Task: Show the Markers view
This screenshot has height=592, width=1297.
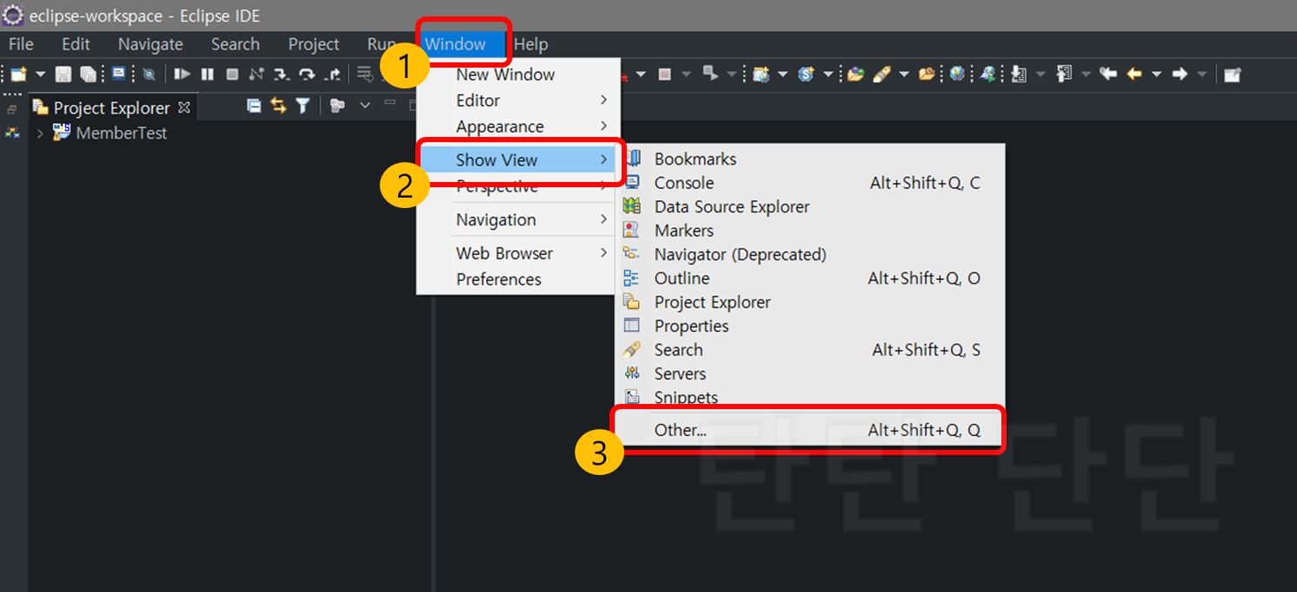Action: (x=811, y=231)
